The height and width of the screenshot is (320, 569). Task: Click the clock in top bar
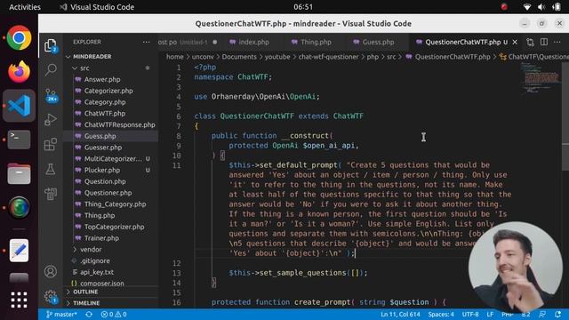click(x=303, y=7)
